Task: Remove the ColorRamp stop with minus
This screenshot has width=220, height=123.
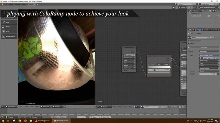Action: tap(151, 64)
